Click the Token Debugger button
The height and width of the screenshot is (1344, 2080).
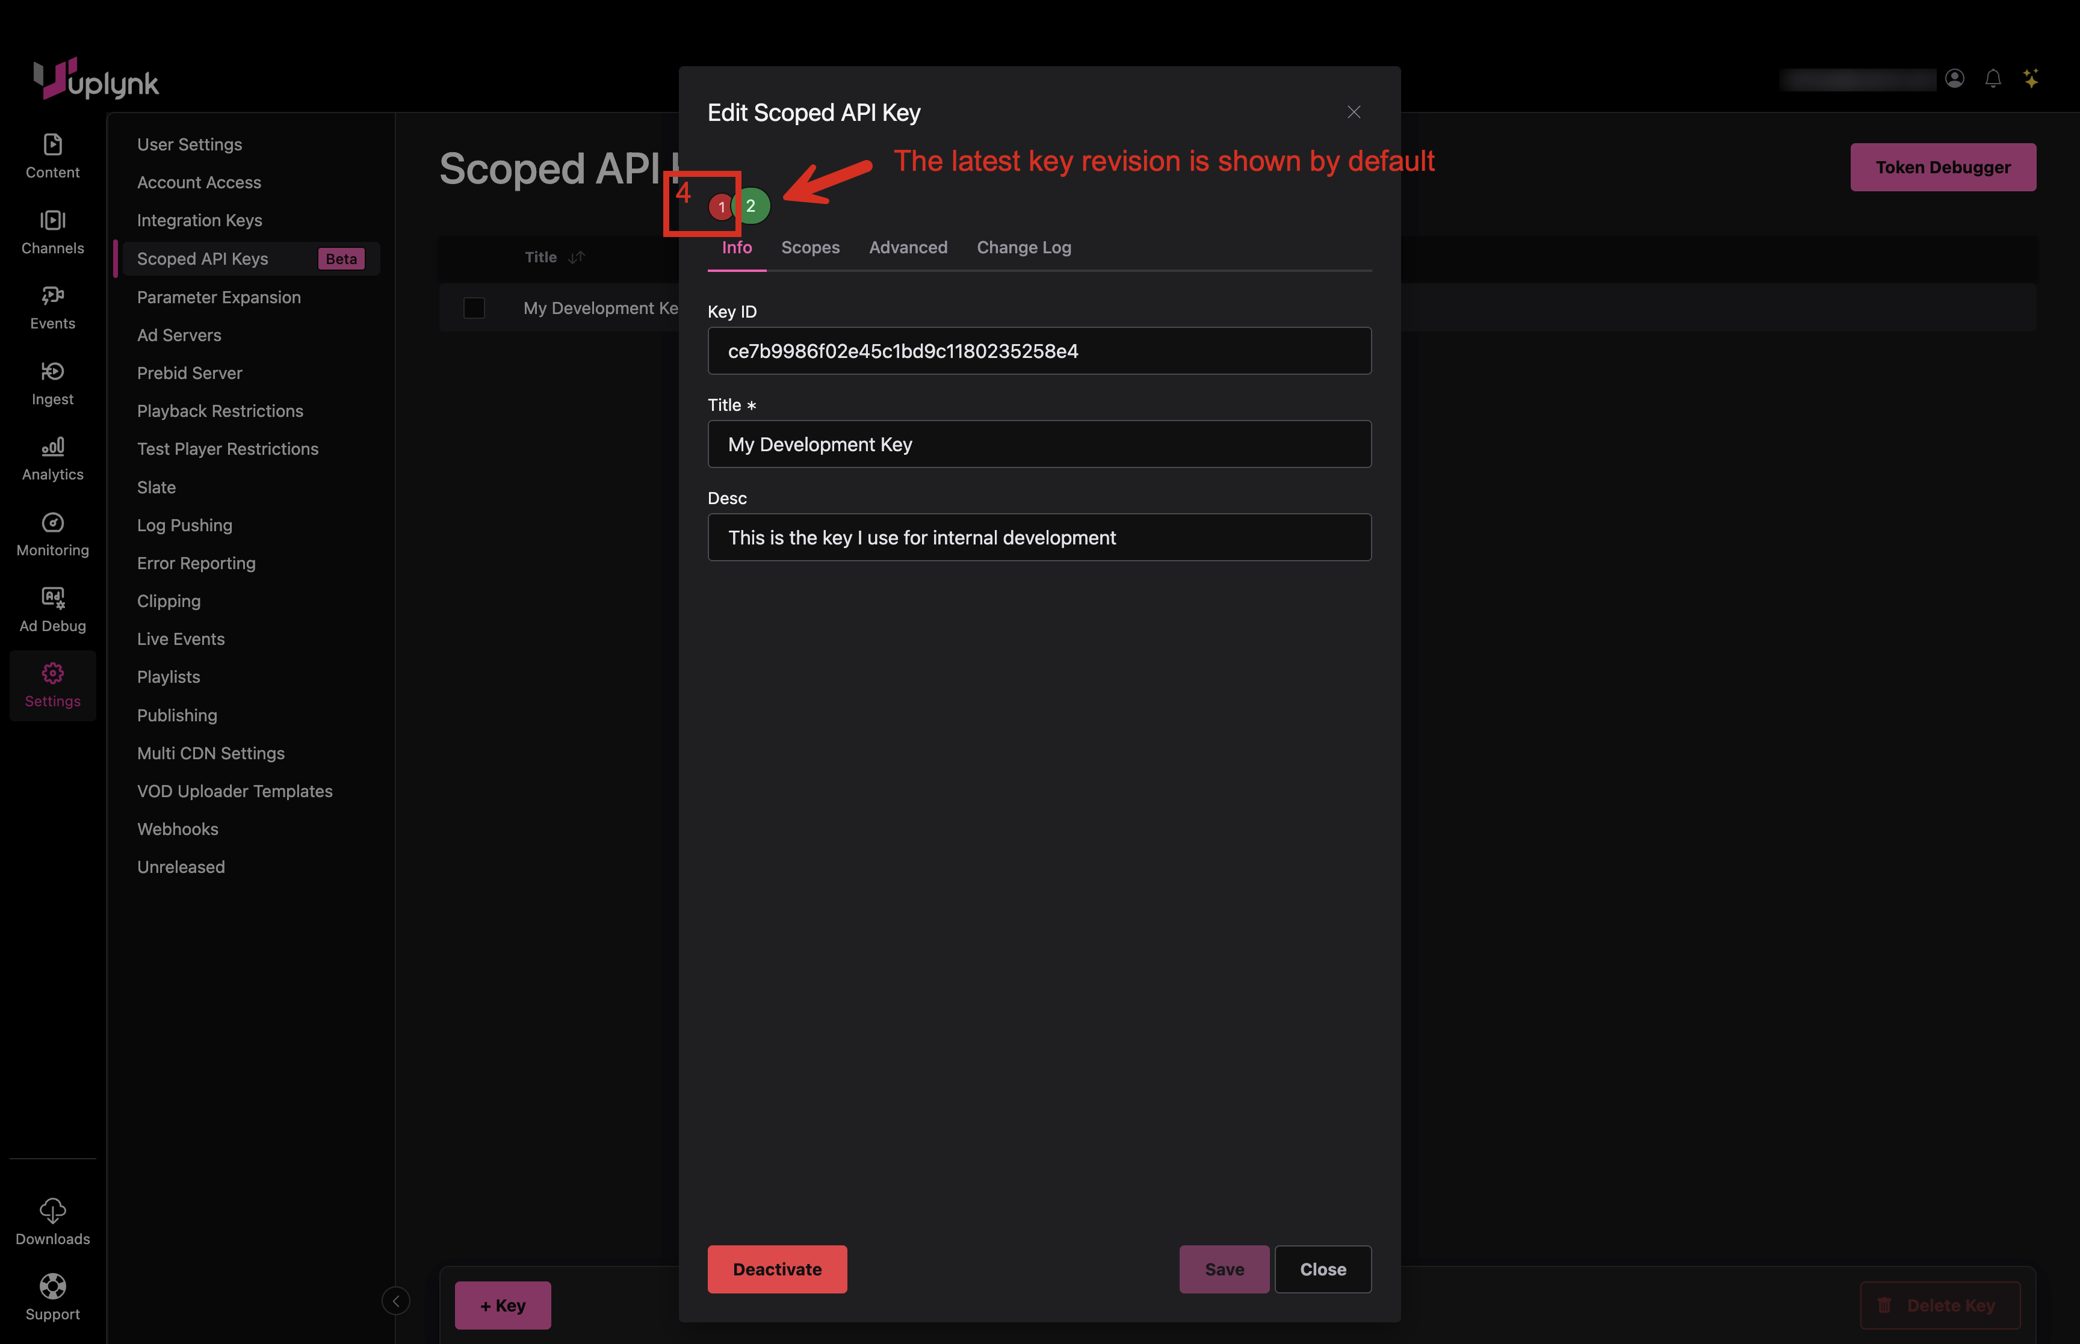click(1942, 167)
